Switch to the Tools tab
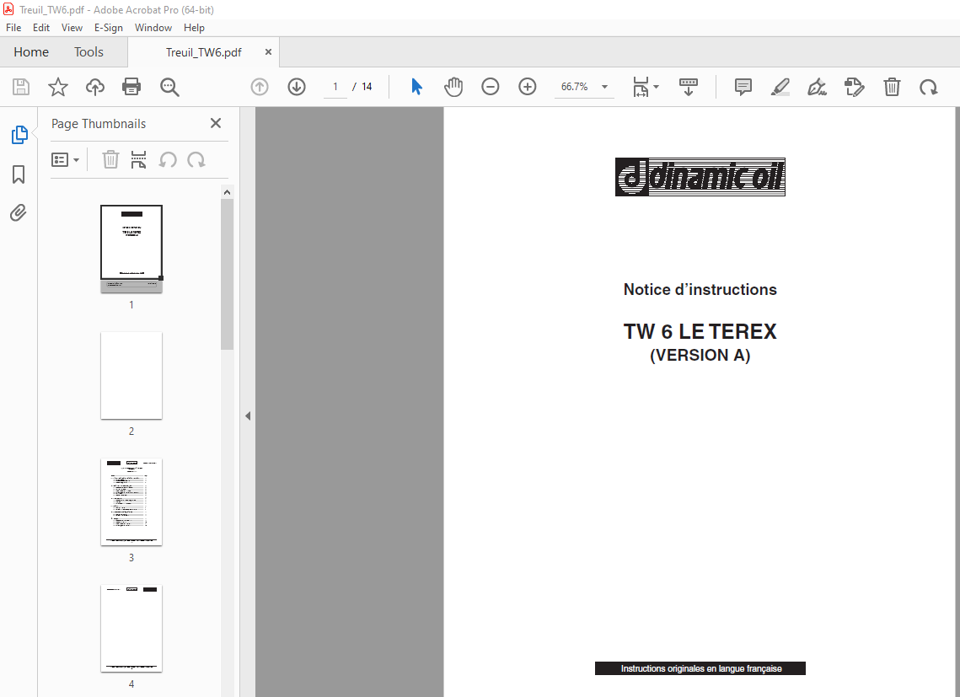 coord(88,52)
